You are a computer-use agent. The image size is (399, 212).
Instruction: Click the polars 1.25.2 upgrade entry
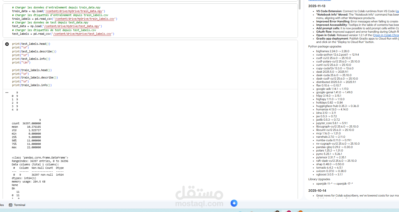pyautogui.click(x=330, y=150)
